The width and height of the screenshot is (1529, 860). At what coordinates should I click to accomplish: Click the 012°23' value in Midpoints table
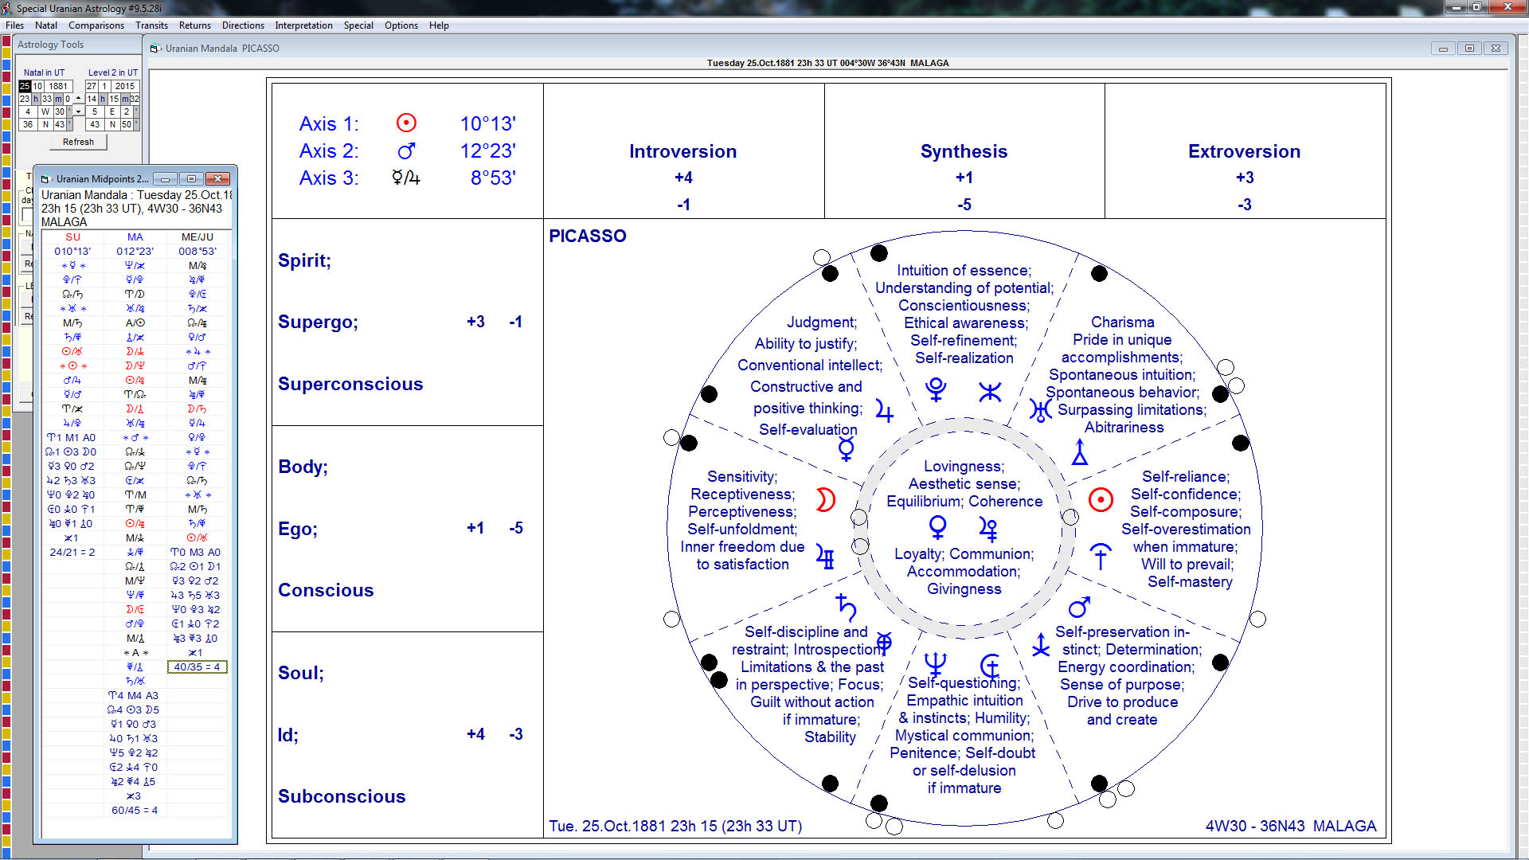pos(135,252)
